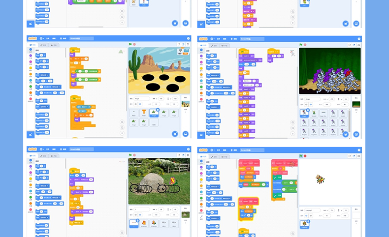Click account icon in caterpillar window header

(188, 149)
